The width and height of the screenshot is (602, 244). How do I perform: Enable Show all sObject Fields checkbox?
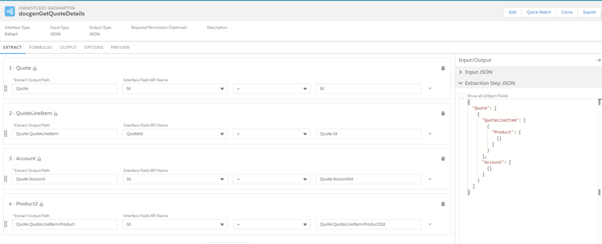[461, 96]
